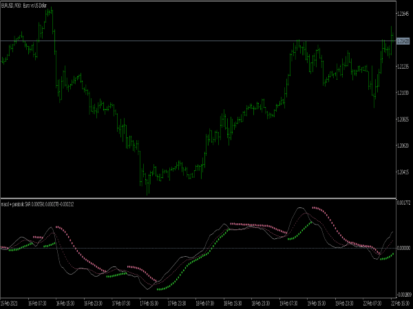Click the 16 Feb 07:30 time label
Screen dimensions: 413x309
click(37, 304)
